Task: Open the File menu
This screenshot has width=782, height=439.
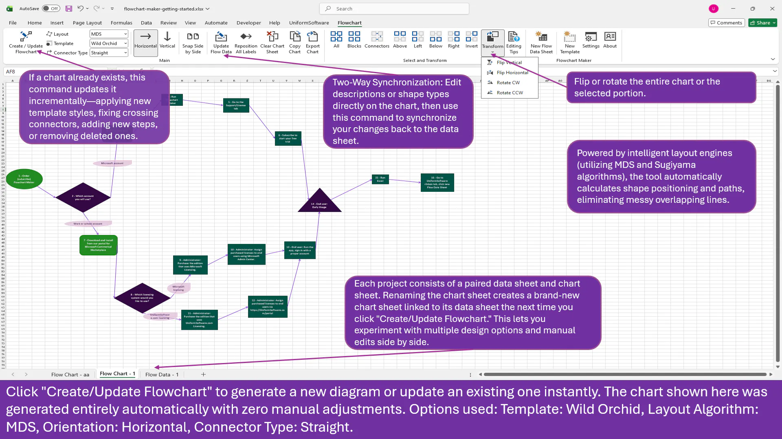Action: tap(13, 23)
